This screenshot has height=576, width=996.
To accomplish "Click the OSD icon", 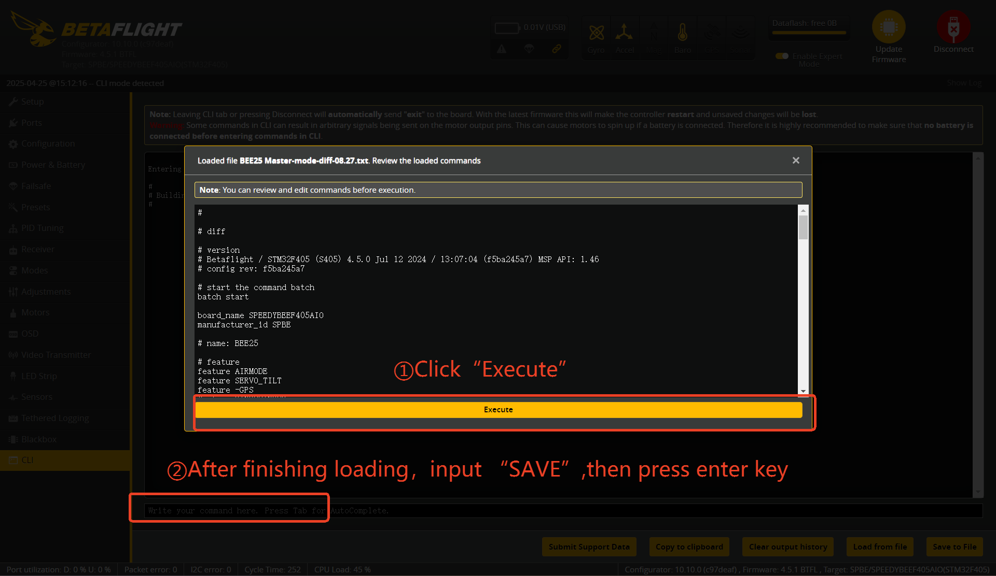I will 13,334.
